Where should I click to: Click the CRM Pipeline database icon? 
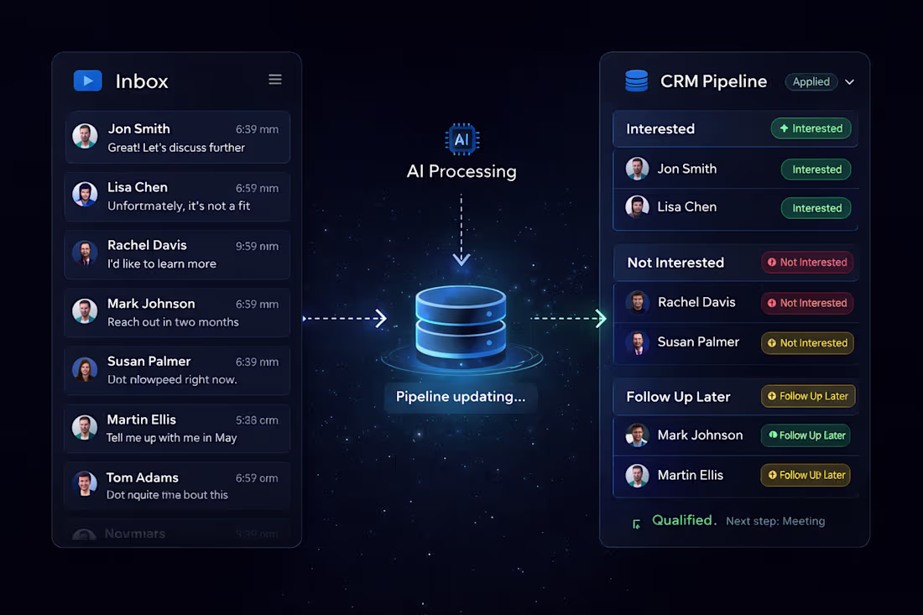pyautogui.click(x=636, y=81)
